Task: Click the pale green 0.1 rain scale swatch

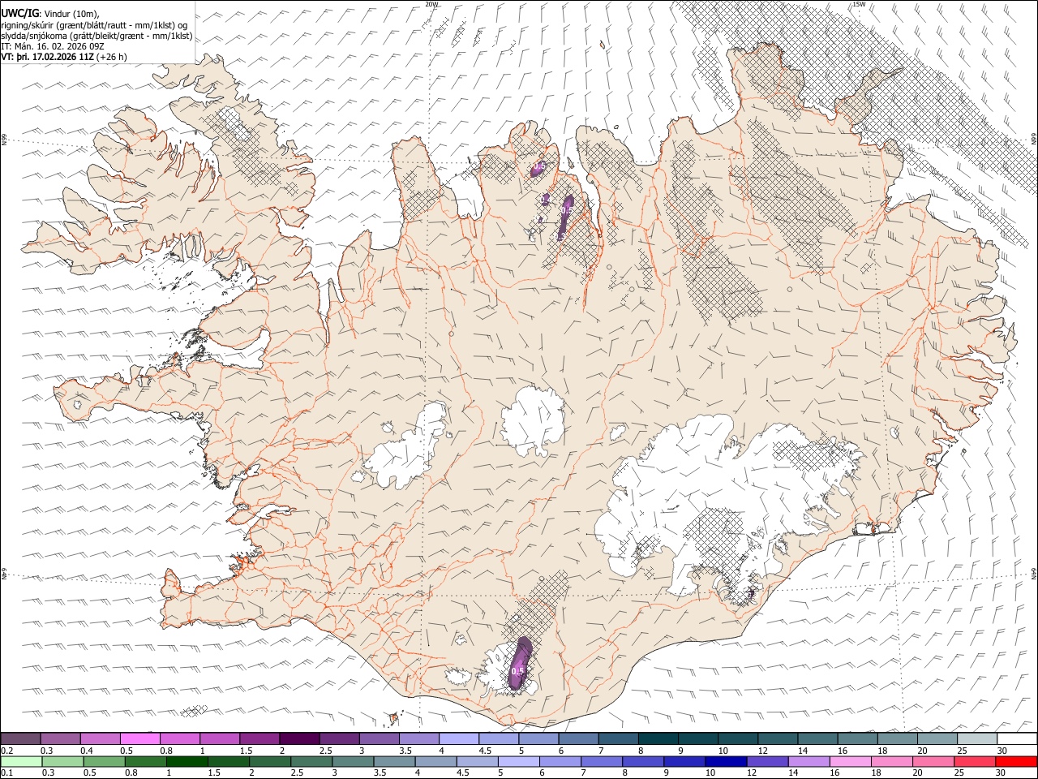Action: point(20,761)
